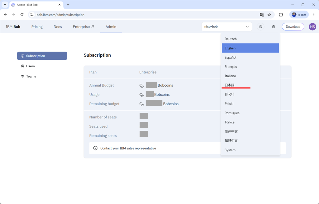Minimize the browser window
Image resolution: width=319 pixels, height=204 pixels.
coord(293,5)
